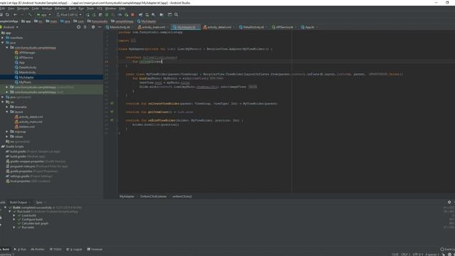Viewport: 455px width, 256px height.
Task: Expand the Load build node
Action: 14,215
